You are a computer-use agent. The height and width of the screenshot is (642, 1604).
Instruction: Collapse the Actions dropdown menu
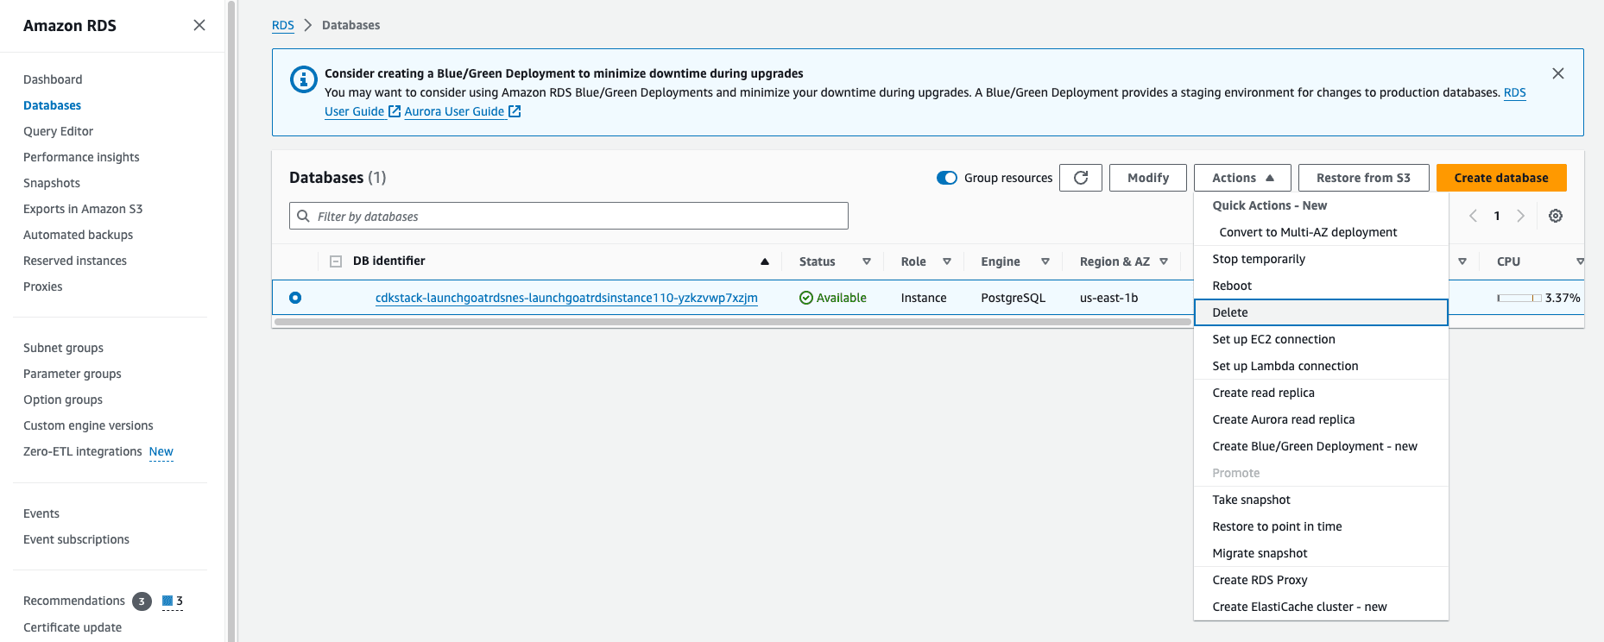click(1242, 178)
